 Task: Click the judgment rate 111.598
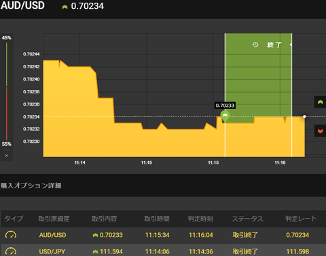[297, 251]
